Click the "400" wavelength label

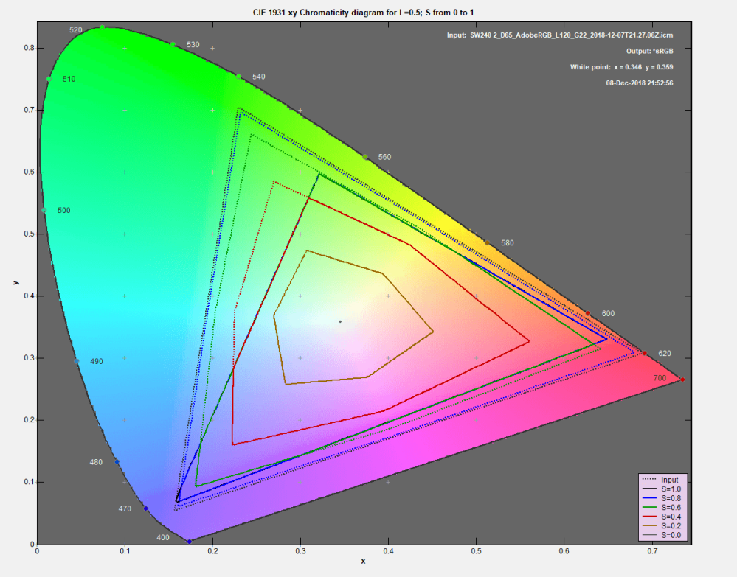[162, 537]
